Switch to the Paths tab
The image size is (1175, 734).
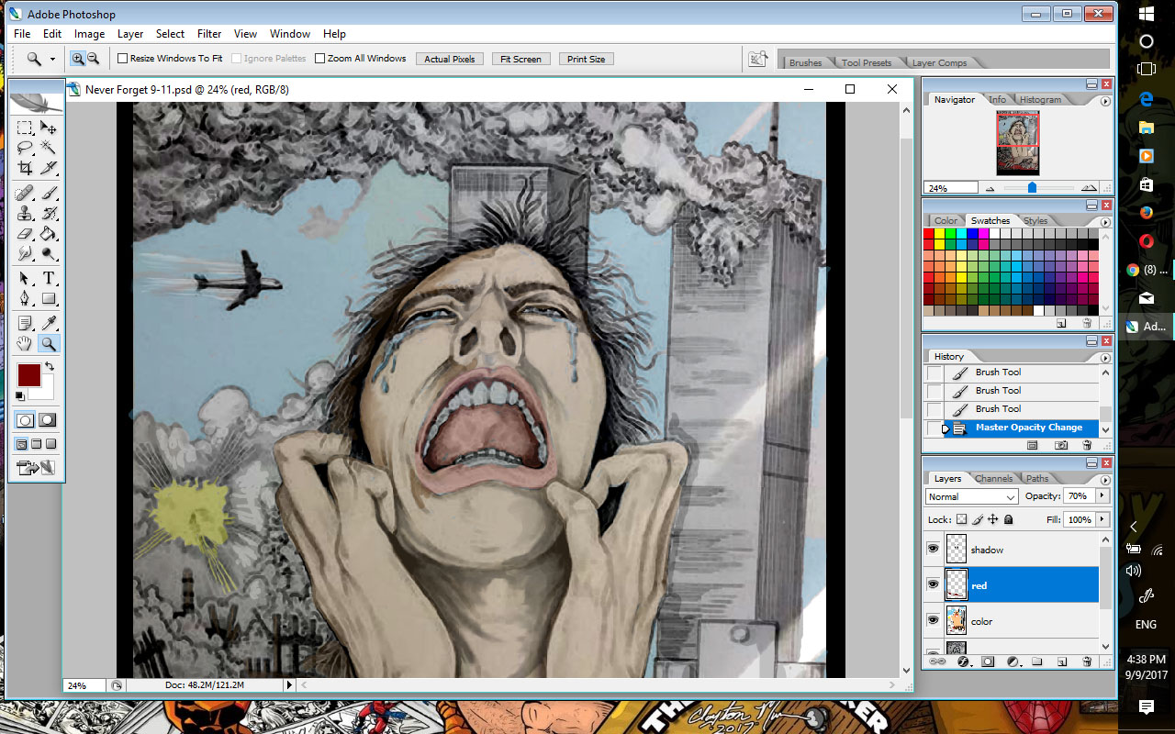(1037, 479)
